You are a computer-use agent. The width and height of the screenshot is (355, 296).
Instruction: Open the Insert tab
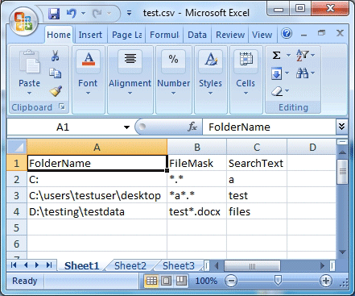coord(90,35)
